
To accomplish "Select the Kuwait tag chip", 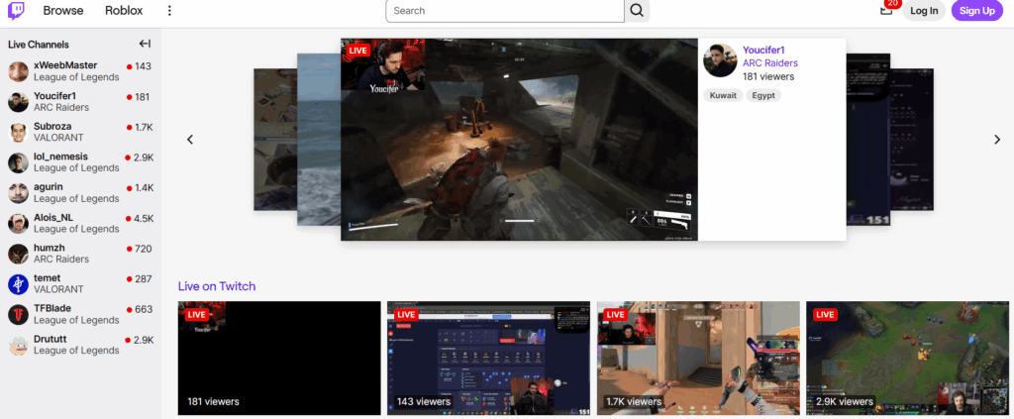I will [723, 96].
